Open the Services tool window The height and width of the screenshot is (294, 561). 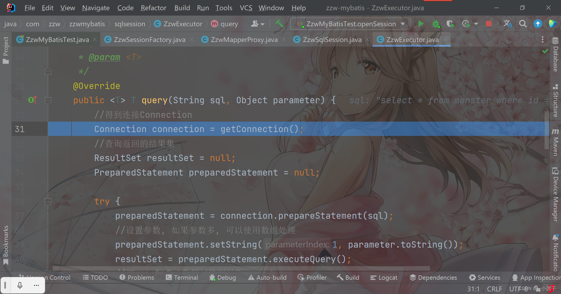tap(485, 277)
